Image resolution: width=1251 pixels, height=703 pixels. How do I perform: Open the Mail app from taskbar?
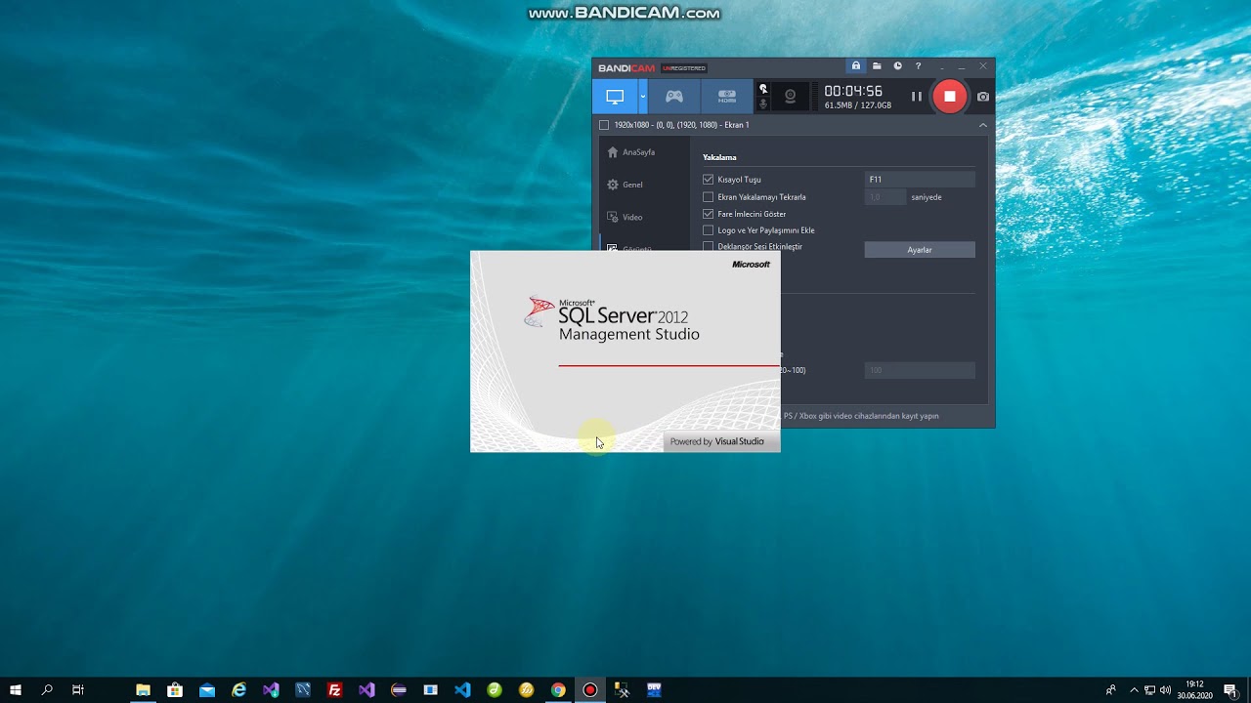pos(207,689)
